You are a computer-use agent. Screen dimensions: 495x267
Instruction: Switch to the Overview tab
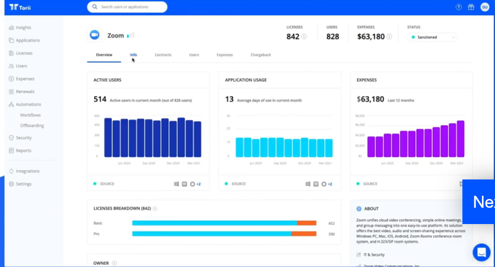coord(104,55)
